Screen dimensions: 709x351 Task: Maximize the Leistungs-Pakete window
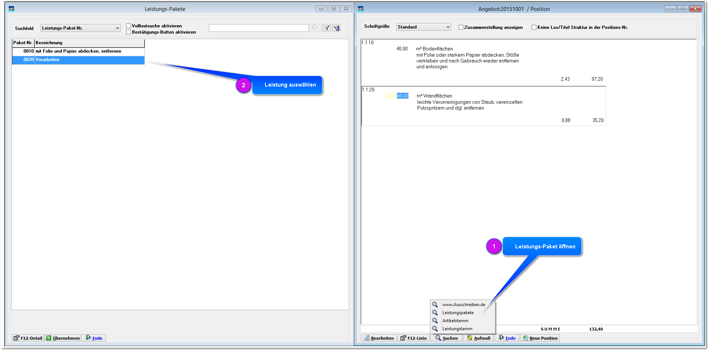coord(333,9)
